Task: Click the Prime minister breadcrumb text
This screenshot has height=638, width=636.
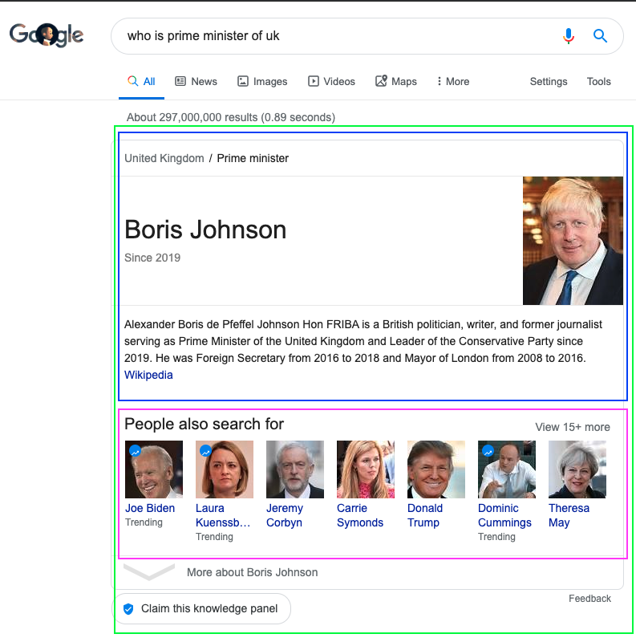Action: pos(253,158)
